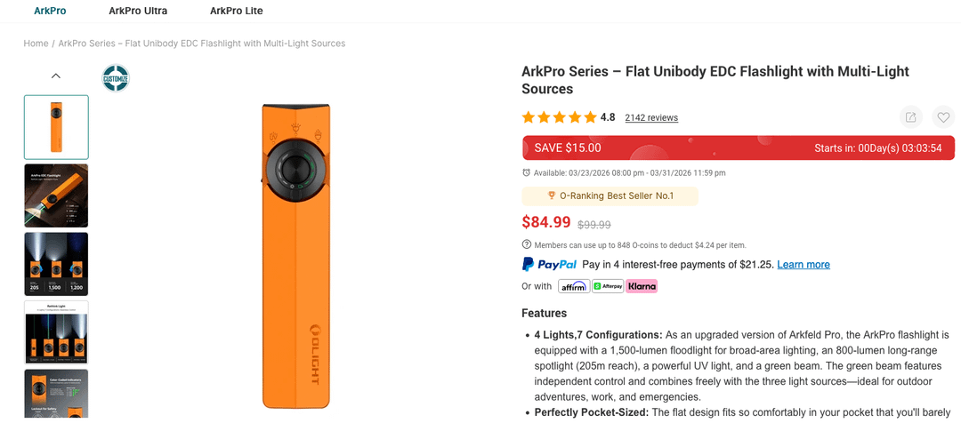
Task: Click the five-star rating icons
Action: point(559,117)
